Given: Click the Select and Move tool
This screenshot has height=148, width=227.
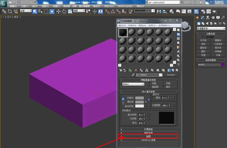Looking at the screenshot, I should 58,11.
